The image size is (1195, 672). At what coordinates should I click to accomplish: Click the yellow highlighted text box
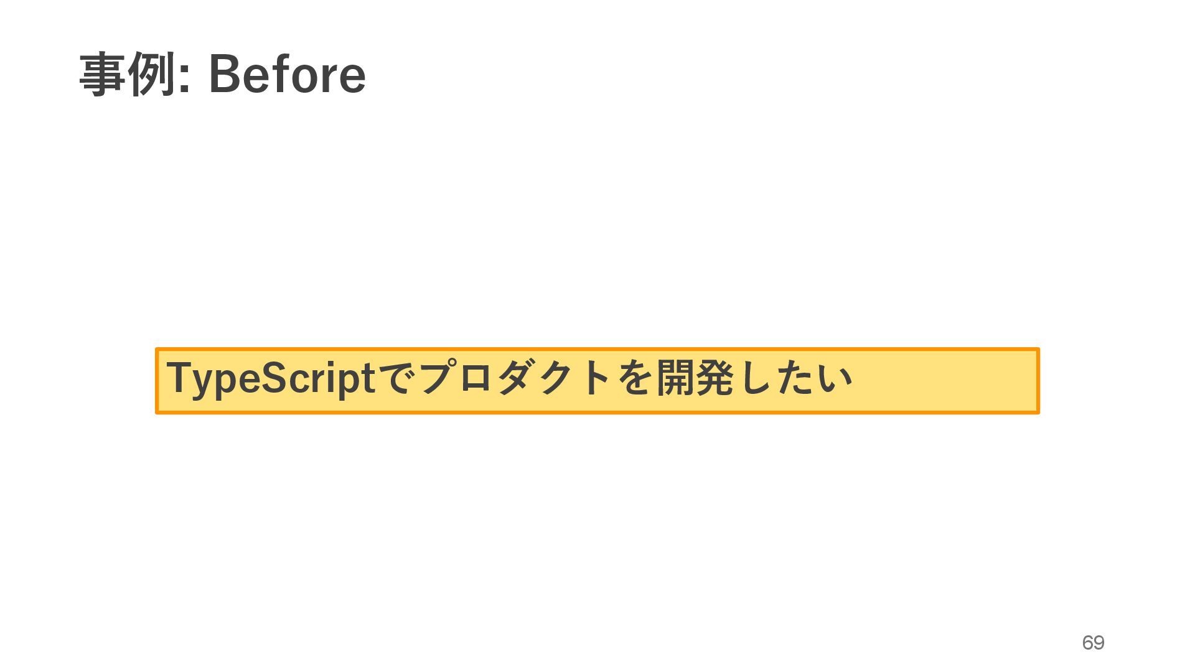pos(597,381)
